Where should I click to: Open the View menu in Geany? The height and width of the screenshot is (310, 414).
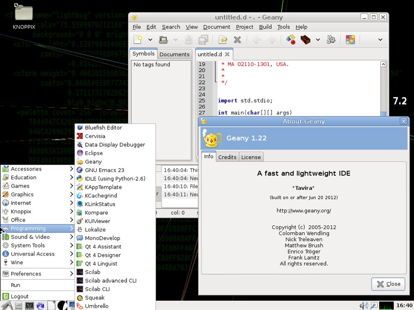click(x=192, y=27)
